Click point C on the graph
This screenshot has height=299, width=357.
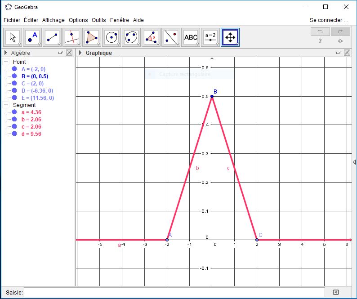pos(257,240)
